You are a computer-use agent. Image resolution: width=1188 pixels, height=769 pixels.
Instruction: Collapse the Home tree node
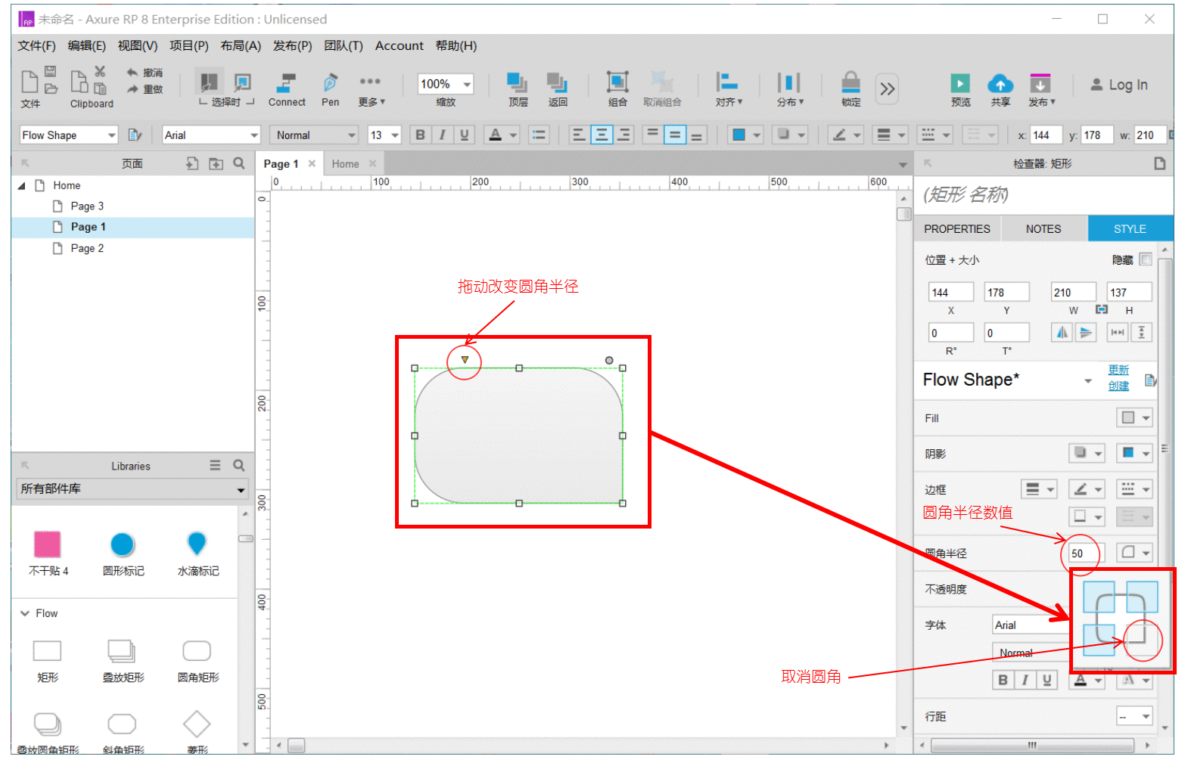tap(22, 185)
